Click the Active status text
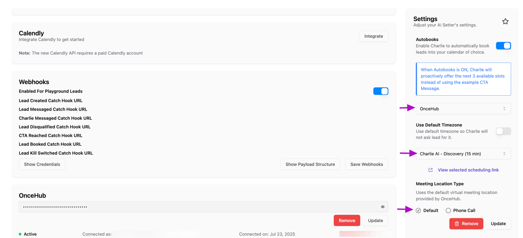 pos(30,234)
